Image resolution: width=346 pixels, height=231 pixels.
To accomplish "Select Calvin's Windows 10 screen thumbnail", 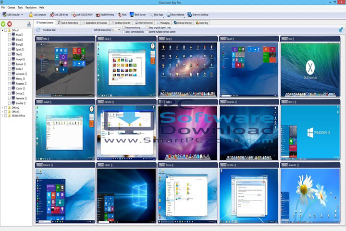I will coord(126,196).
